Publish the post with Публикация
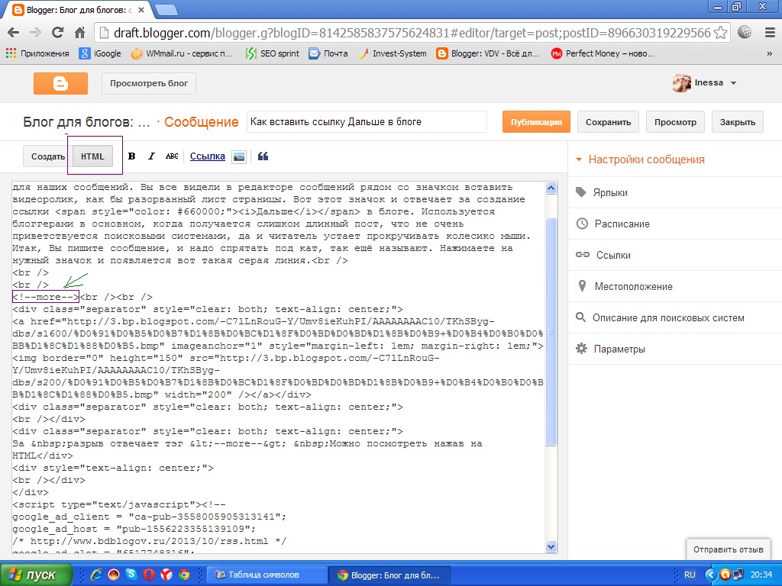The image size is (782, 586). [535, 121]
